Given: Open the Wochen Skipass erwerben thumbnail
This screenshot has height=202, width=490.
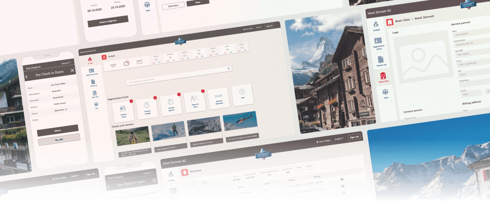Looking at the screenshot, I should pos(204,126).
